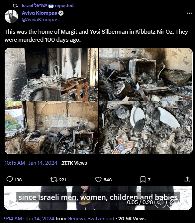Open video settings gear icon

(x=172, y=202)
